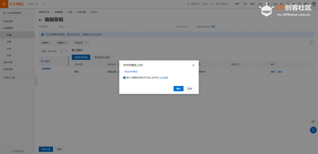Open the notification bell
Viewport: 318px width, 154px height.
click(287, 4)
